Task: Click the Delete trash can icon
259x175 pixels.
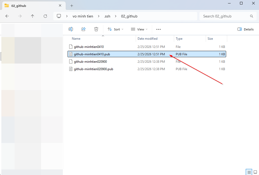Action: point(96,29)
